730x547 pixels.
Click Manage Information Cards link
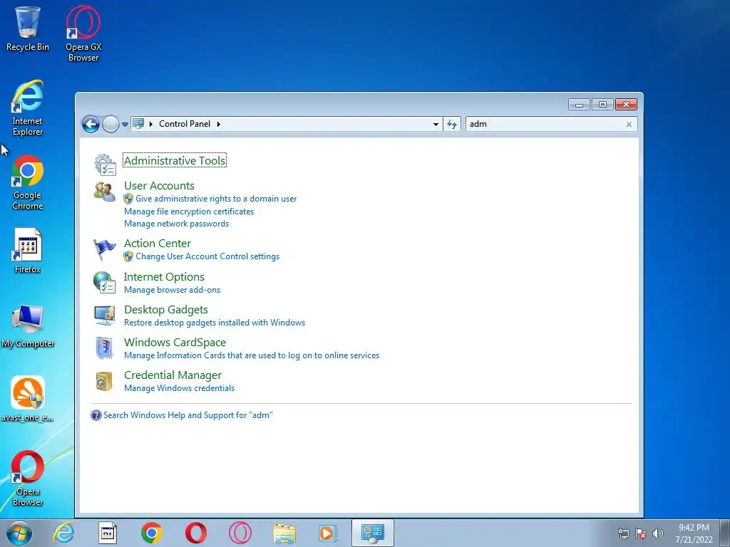click(x=252, y=355)
